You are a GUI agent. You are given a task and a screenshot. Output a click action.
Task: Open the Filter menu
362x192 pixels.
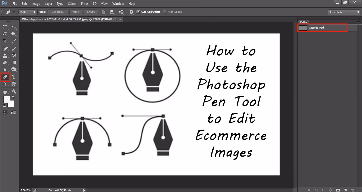(x=84, y=3)
